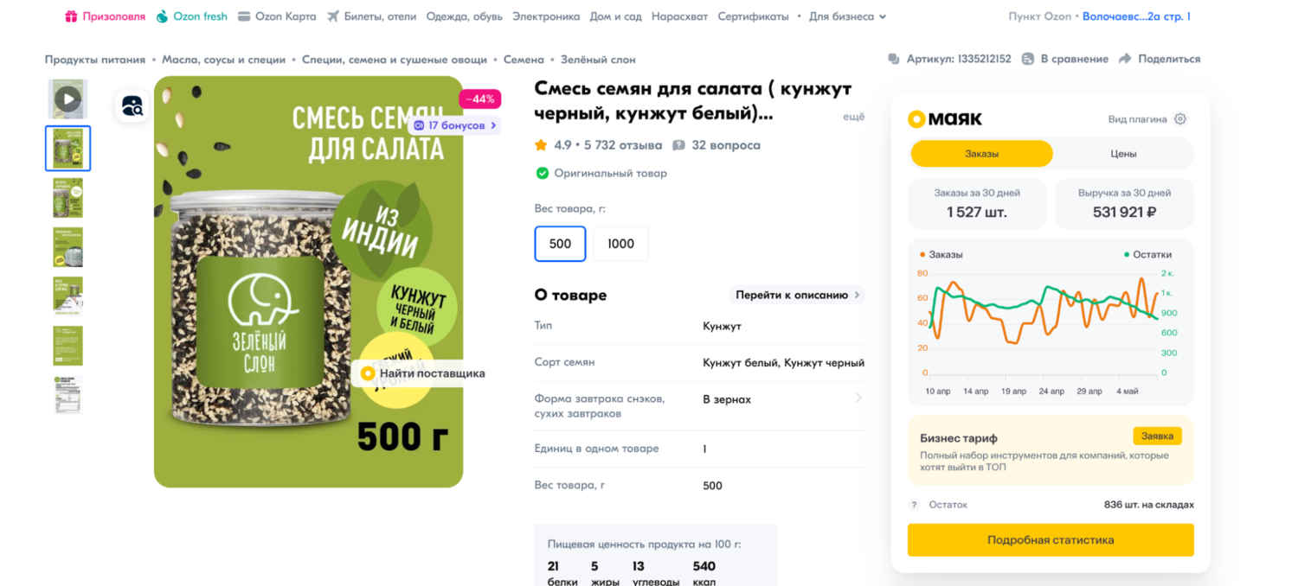The width and height of the screenshot is (1298, 586).
Task: Click the visual search icon on product image
Action: coord(132,105)
